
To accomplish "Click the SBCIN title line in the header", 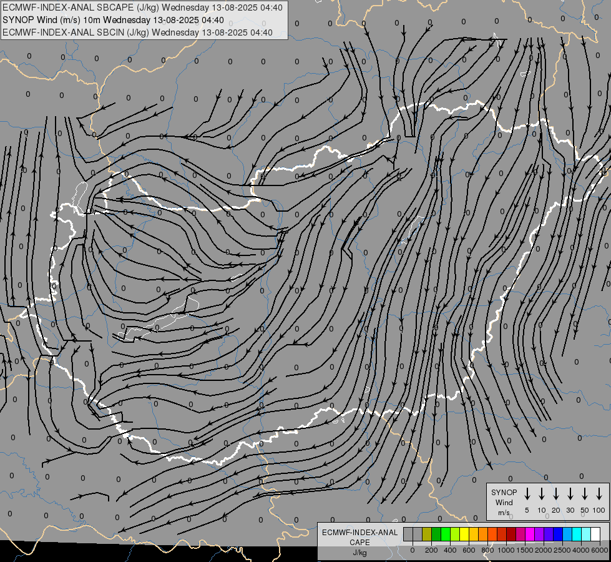I will (x=137, y=32).
